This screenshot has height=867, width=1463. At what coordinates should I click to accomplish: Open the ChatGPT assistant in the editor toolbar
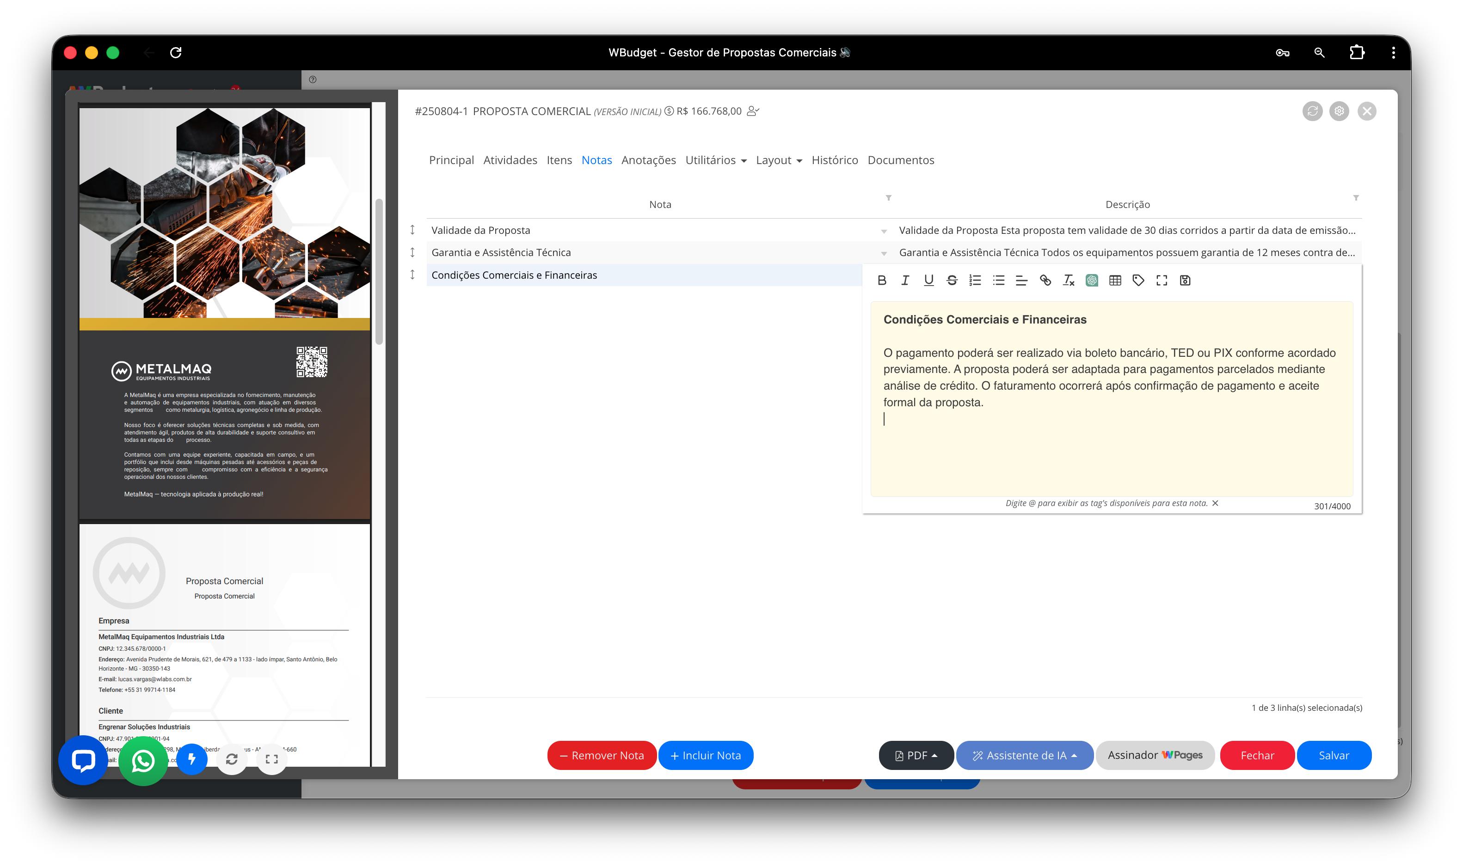pyautogui.click(x=1092, y=281)
